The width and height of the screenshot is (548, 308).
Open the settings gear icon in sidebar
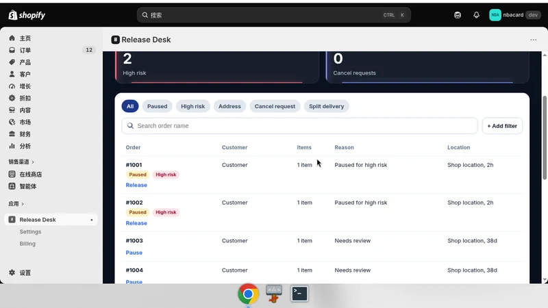coord(12,272)
